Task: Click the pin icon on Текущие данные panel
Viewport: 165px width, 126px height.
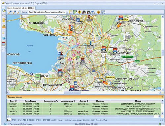Action: point(163,97)
